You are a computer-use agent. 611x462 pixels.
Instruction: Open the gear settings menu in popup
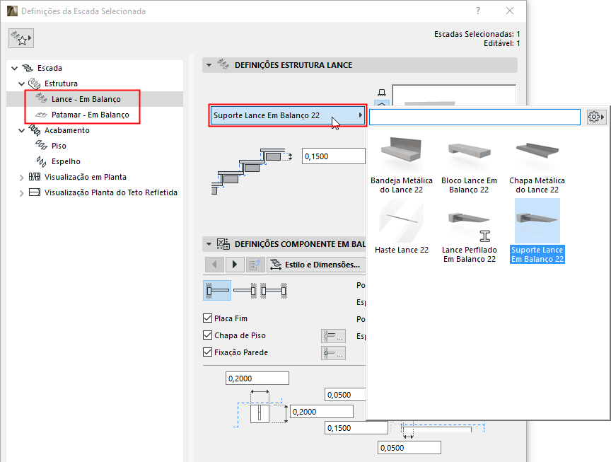point(596,117)
